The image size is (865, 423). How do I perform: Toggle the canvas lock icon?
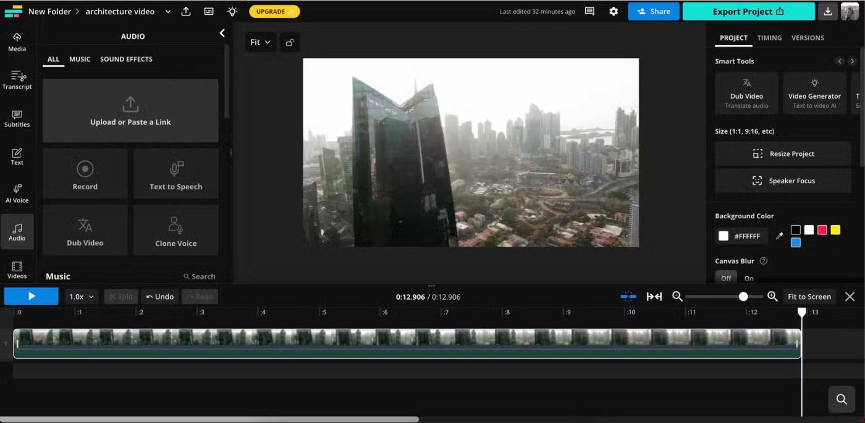(x=289, y=43)
